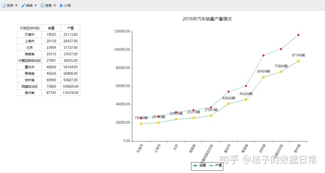Screen dimensions: 325x173
Task: Click the 40826辆 sales data point
Action: 228,104
